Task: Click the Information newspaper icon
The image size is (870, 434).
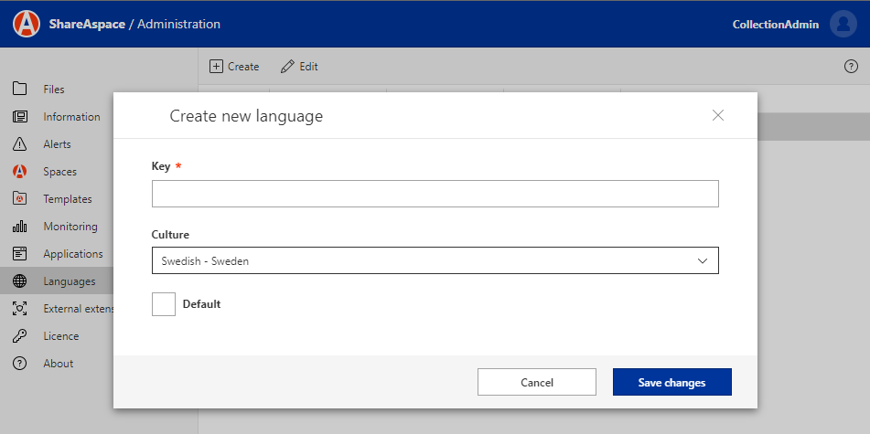Action: 19,116
